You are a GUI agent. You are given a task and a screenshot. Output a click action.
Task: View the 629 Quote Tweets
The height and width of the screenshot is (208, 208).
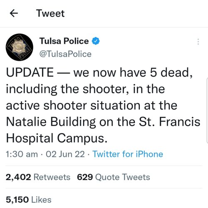click(114, 177)
